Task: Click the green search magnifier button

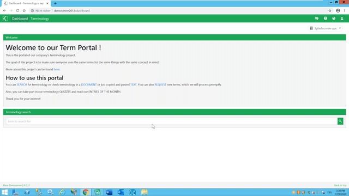Action: click(340, 121)
